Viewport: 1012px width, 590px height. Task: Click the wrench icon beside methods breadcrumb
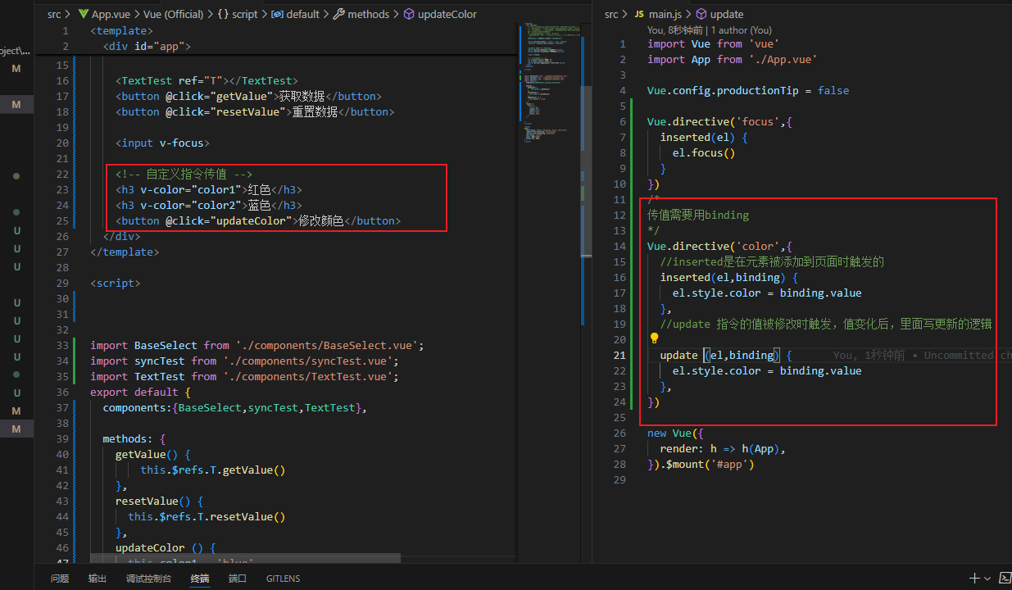(338, 14)
